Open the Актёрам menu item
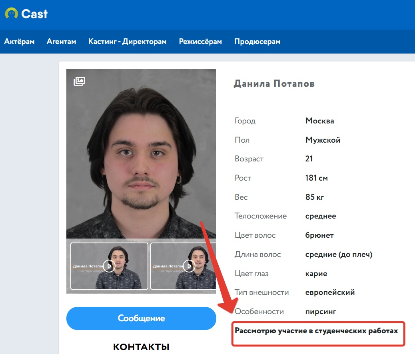Screen dimensions: 415x354 tap(19, 42)
